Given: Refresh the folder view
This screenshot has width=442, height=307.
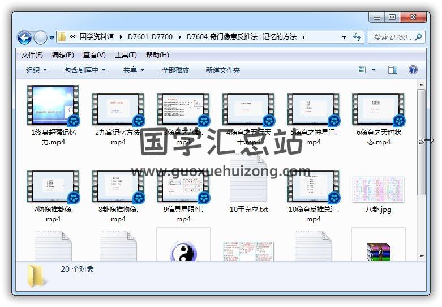Looking at the screenshot, I should point(357,37).
